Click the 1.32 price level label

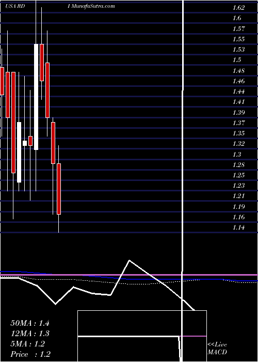click(238, 144)
